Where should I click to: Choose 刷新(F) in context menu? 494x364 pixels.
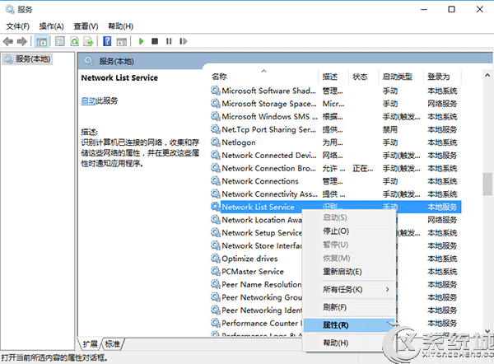[x=349, y=307]
